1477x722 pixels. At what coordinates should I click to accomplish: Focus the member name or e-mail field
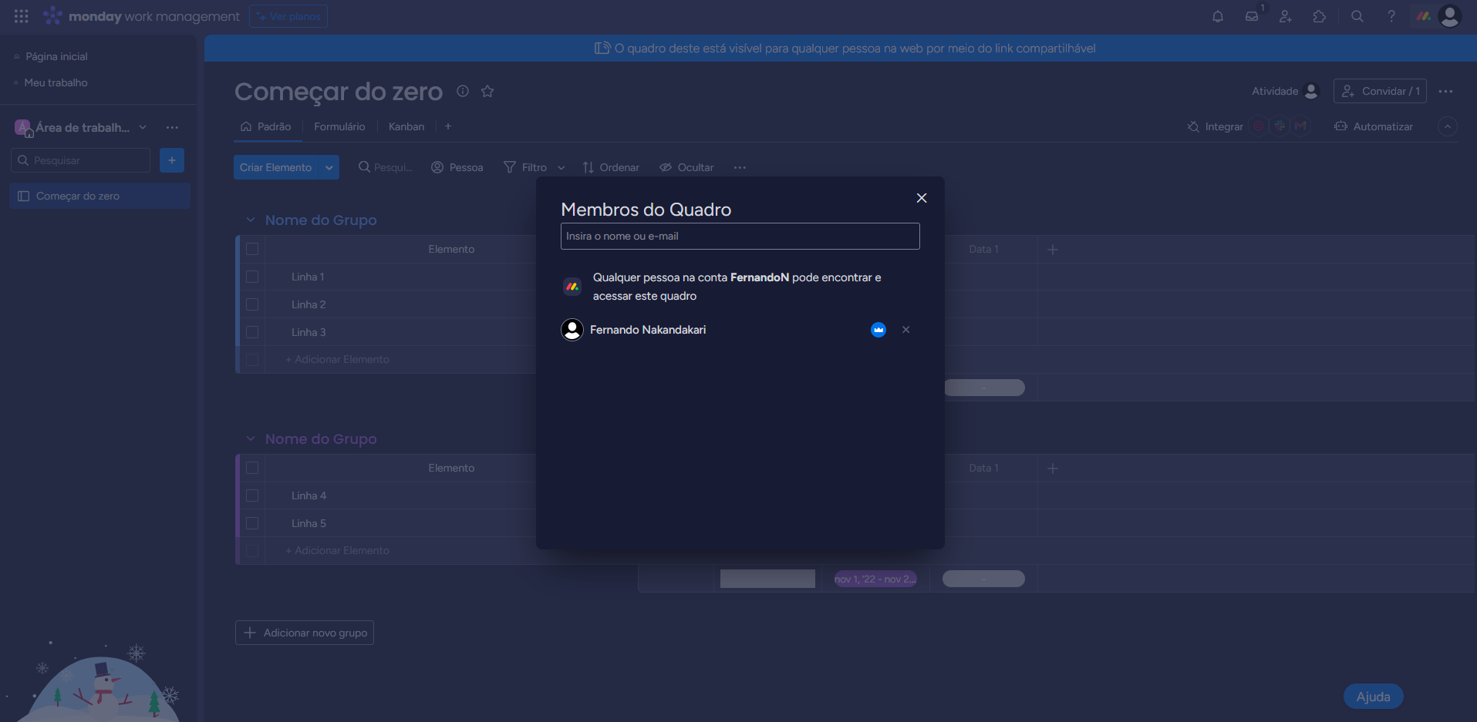coord(740,237)
